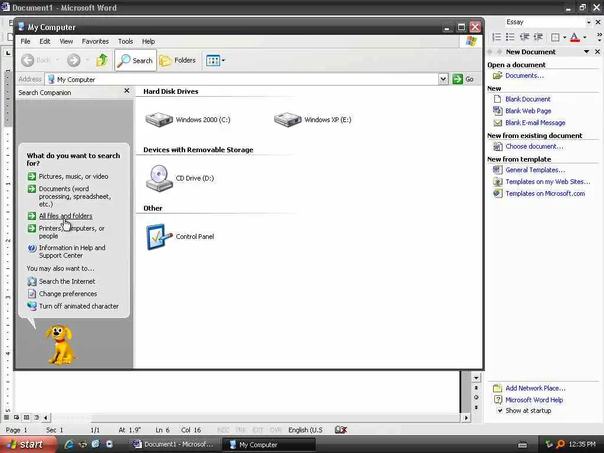
Task: Toggle the Search button in explorer toolbar
Action: (136, 60)
